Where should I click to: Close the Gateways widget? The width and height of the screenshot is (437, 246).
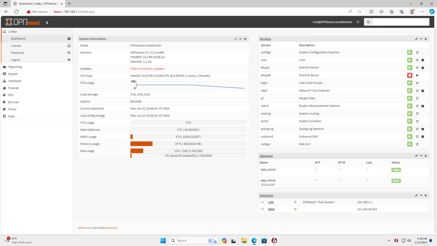point(425,156)
